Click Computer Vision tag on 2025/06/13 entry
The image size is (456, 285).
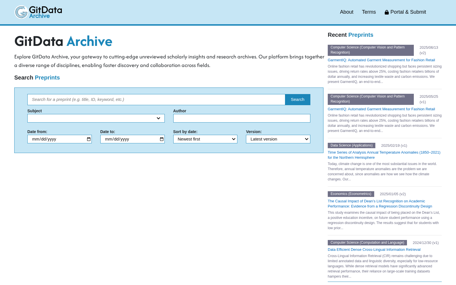tap(371, 50)
